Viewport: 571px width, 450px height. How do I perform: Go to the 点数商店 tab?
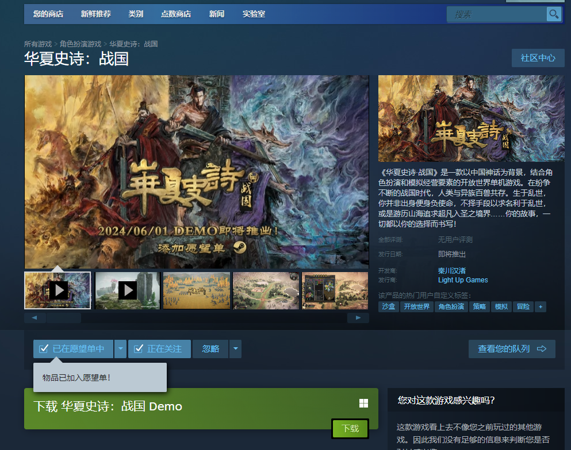pyautogui.click(x=176, y=14)
